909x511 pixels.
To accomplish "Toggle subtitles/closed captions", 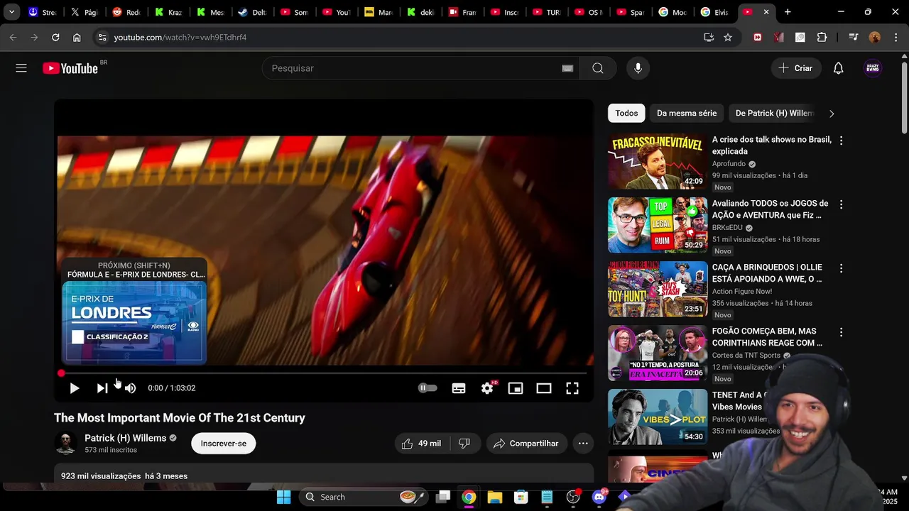I will pyautogui.click(x=459, y=388).
